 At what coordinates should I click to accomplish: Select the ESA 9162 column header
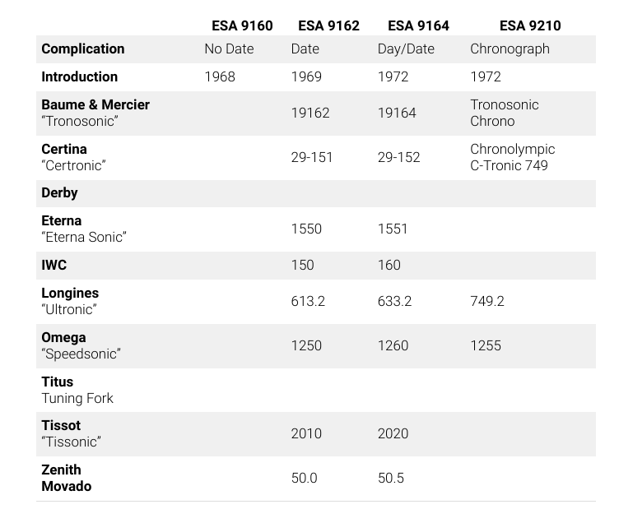click(328, 25)
